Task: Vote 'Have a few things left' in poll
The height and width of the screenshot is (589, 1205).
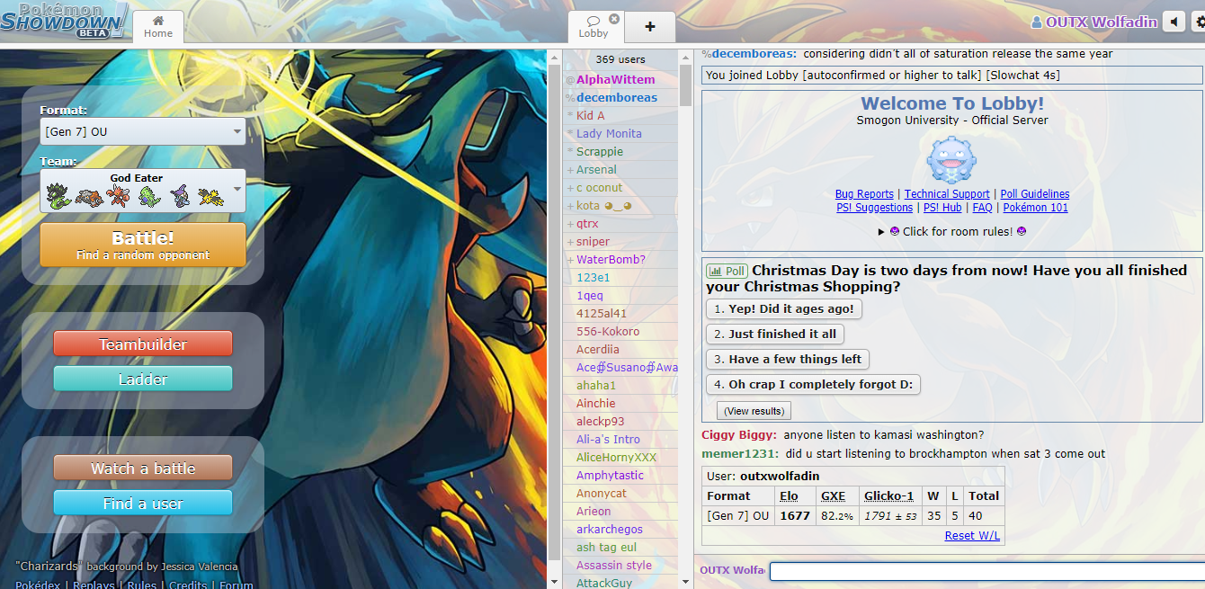Action: tap(788, 359)
